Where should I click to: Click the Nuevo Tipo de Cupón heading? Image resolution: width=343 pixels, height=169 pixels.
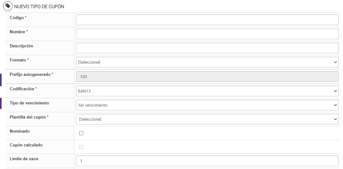pos(39,7)
